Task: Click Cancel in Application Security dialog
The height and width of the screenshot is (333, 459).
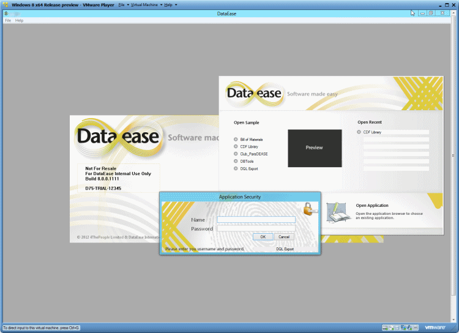Action: (x=284, y=237)
